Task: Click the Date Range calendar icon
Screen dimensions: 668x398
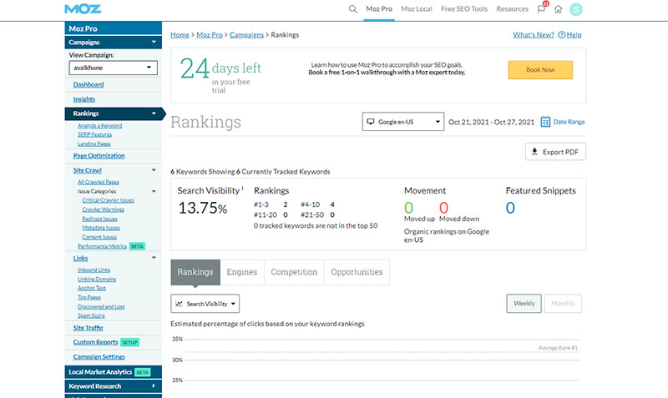Action: tap(545, 122)
